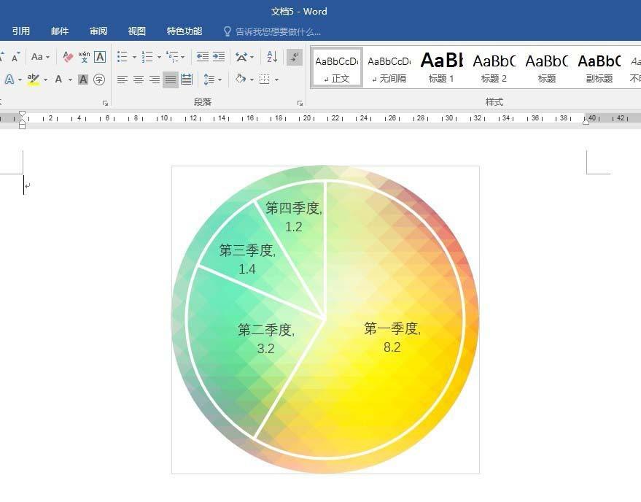Click the font color swatch
The height and width of the screenshot is (502, 641).
(58, 79)
